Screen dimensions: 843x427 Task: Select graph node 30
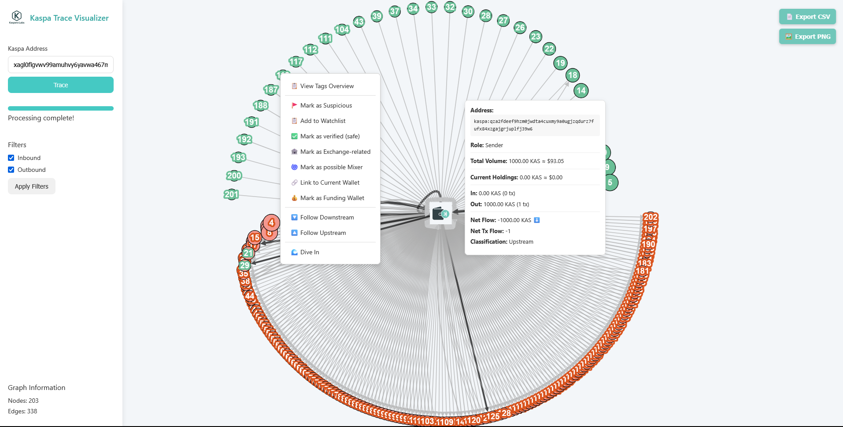pyautogui.click(x=468, y=11)
